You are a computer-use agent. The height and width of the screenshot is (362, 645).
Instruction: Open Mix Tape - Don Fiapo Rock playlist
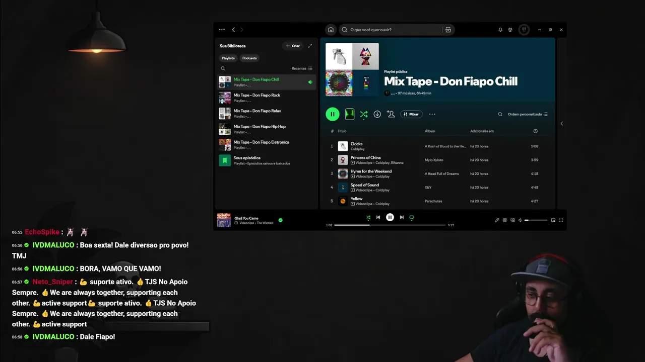tap(267, 98)
